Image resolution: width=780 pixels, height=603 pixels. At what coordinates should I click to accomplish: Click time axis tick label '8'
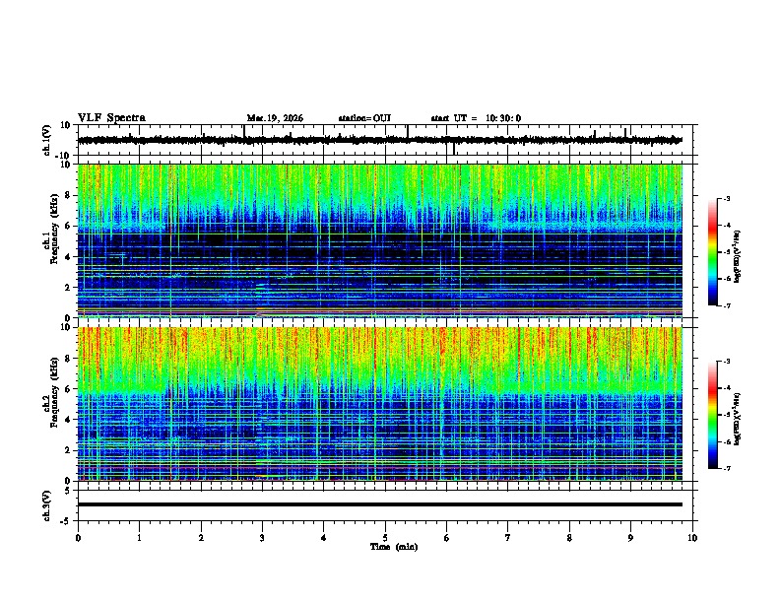569,538
